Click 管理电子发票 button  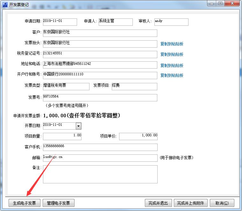pyautogui.click(x=58, y=203)
